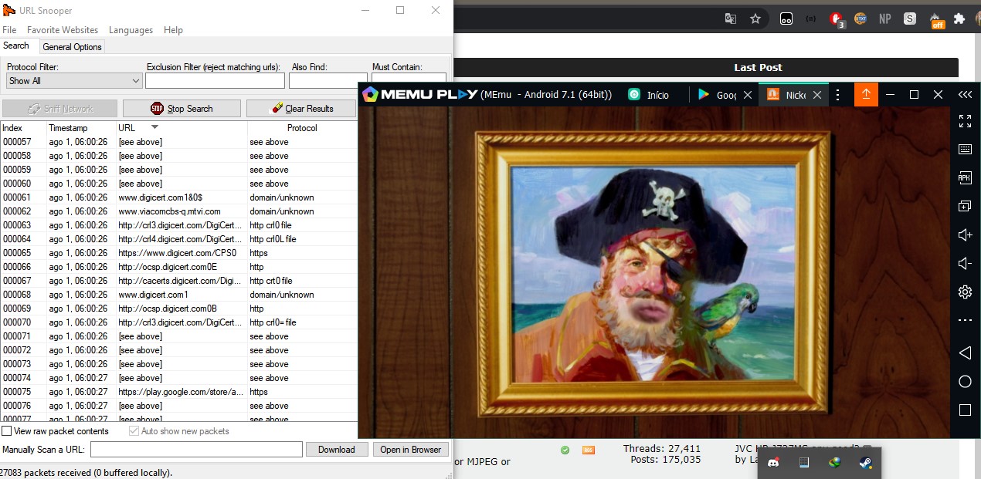Image resolution: width=981 pixels, height=479 pixels.
Task: Click the Stop Search button
Action: click(x=182, y=109)
